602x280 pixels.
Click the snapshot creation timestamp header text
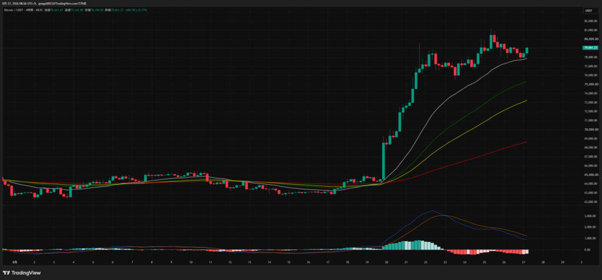pyautogui.click(x=44, y=3)
